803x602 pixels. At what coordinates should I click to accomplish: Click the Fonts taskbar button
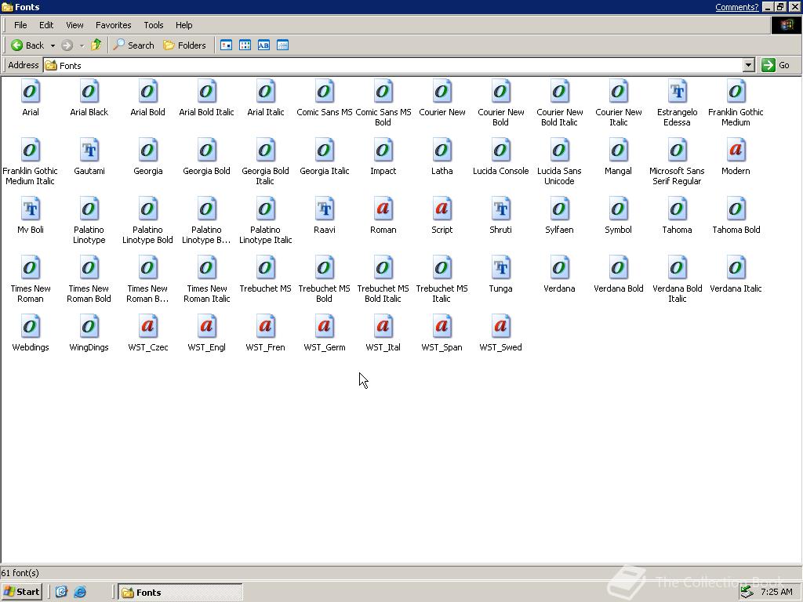click(x=180, y=593)
